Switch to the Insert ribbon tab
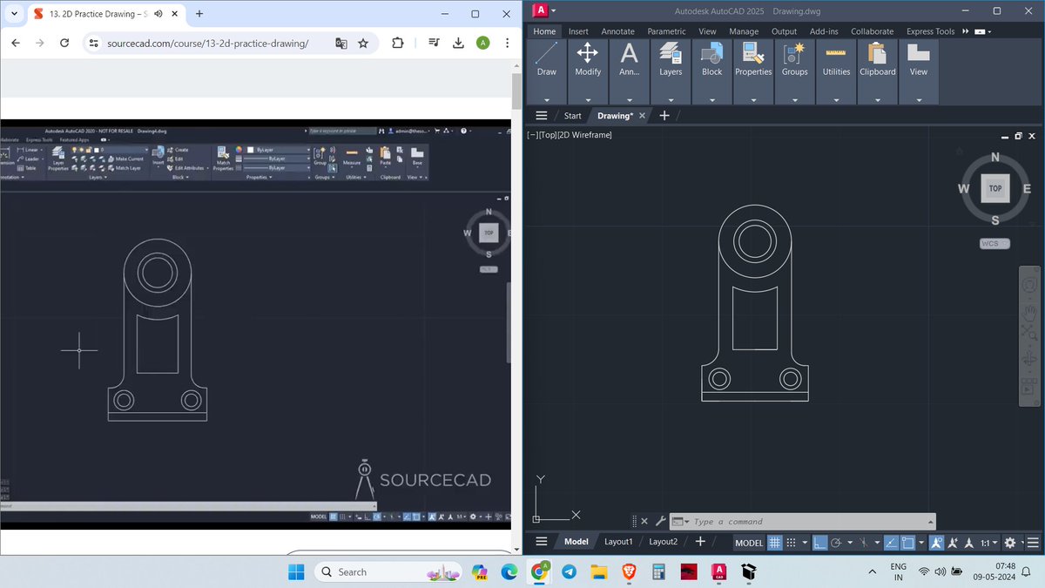Screen dimensions: 1045x588 click(x=578, y=31)
